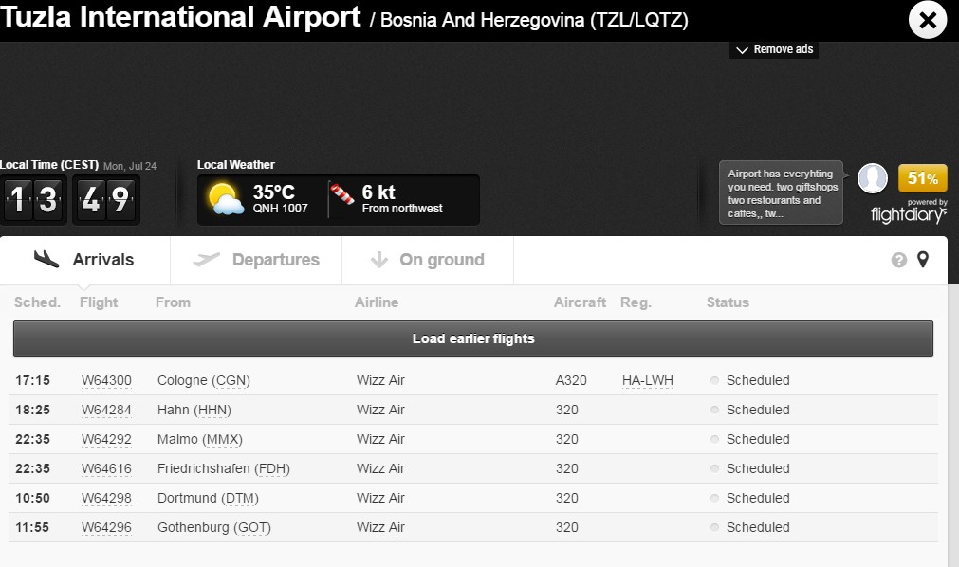Select the Arrivals tab

click(x=84, y=260)
